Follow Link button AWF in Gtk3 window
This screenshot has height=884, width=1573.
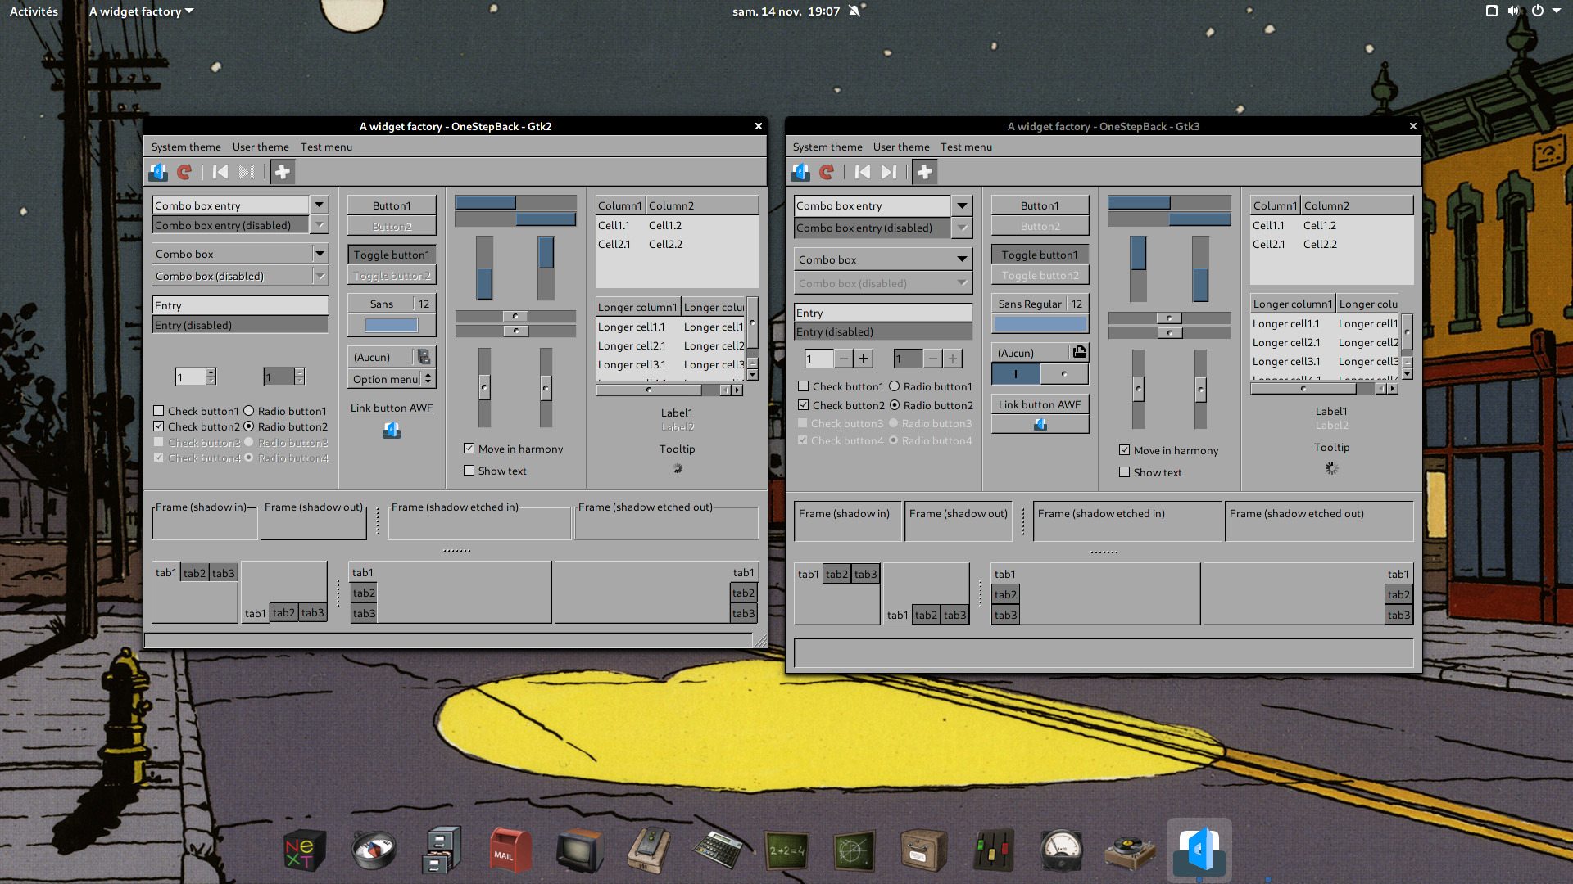point(1040,404)
